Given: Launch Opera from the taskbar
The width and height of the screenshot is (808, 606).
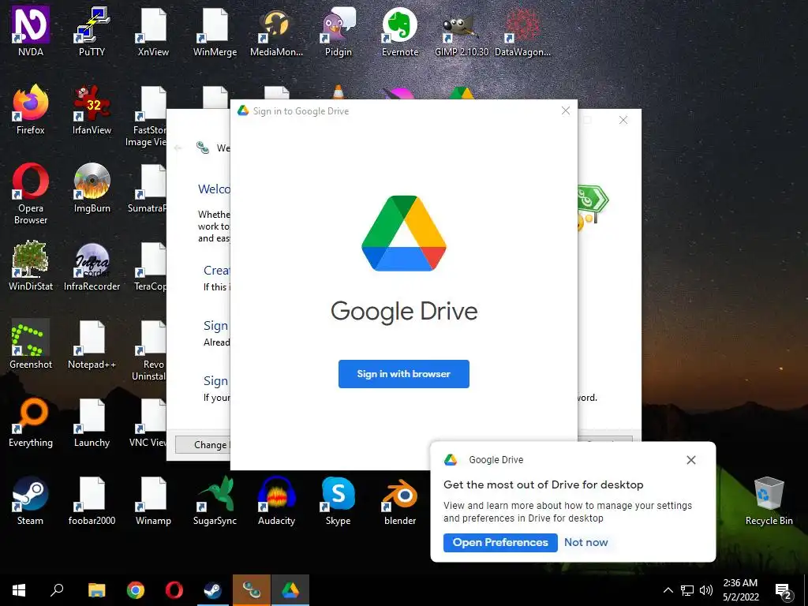Looking at the screenshot, I should point(174,590).
